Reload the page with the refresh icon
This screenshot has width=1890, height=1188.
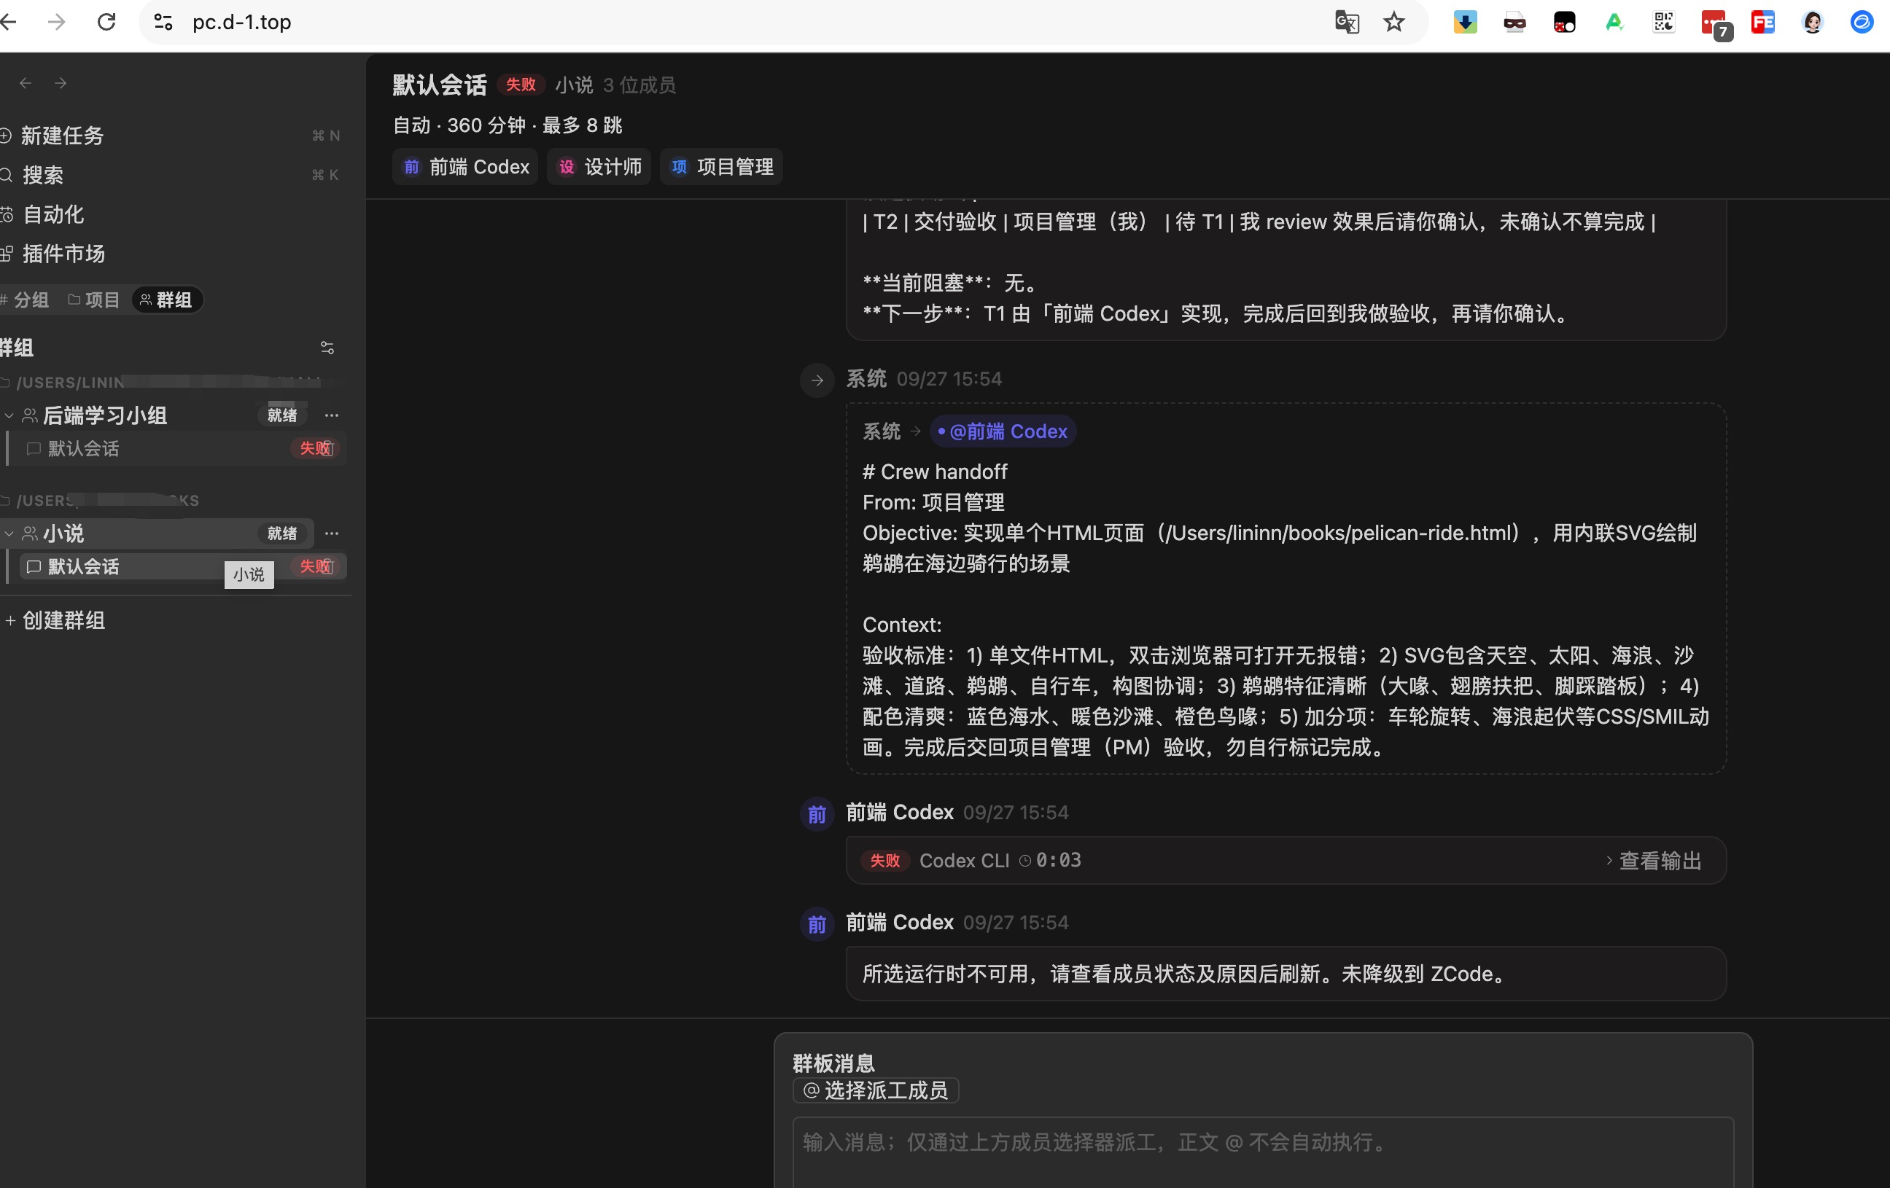106,22
